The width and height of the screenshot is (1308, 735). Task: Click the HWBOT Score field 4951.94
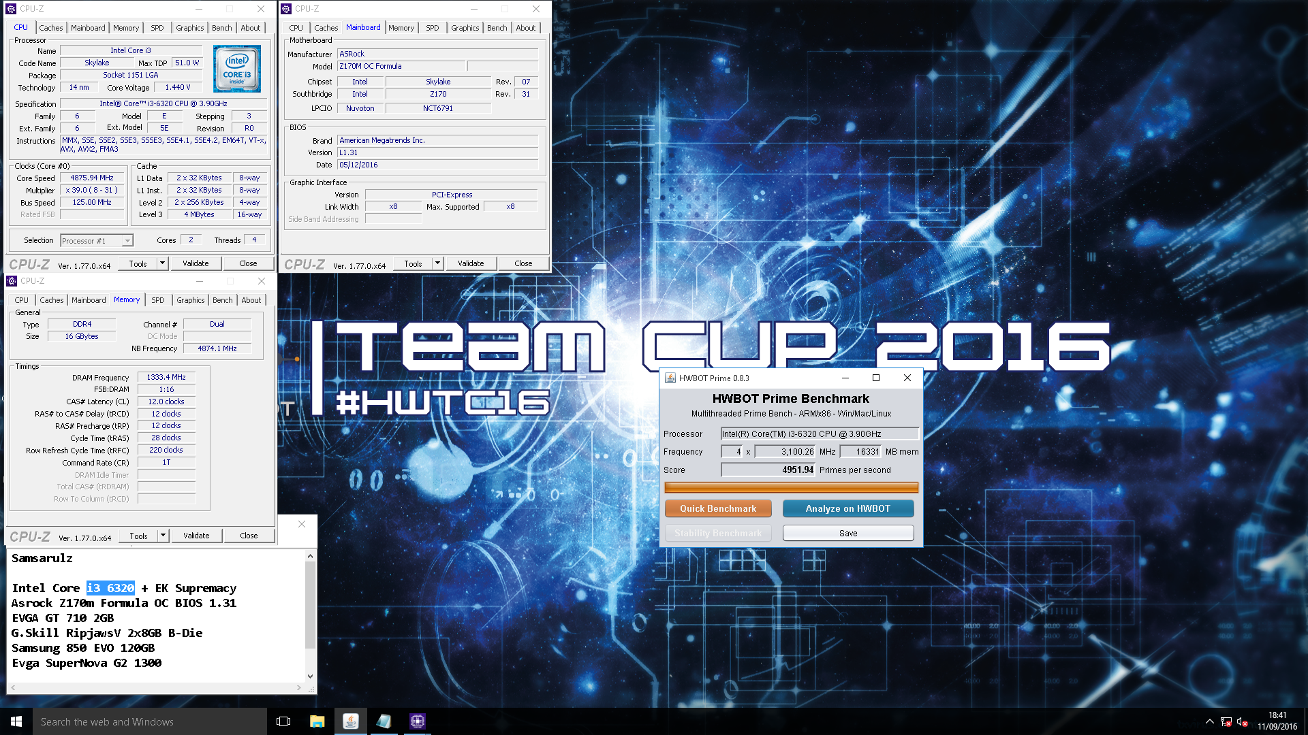tap(768, 470)
